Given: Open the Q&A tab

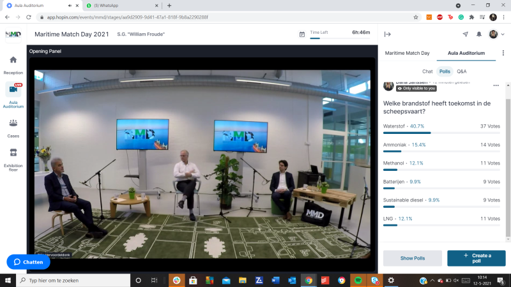Looking at the screenshot, I should tap(461, 71).
